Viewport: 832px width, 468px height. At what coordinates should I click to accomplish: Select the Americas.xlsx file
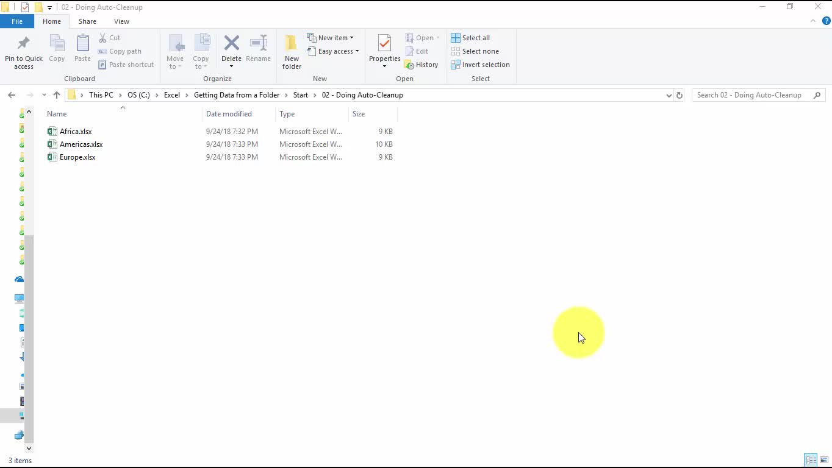pos(81,144)
